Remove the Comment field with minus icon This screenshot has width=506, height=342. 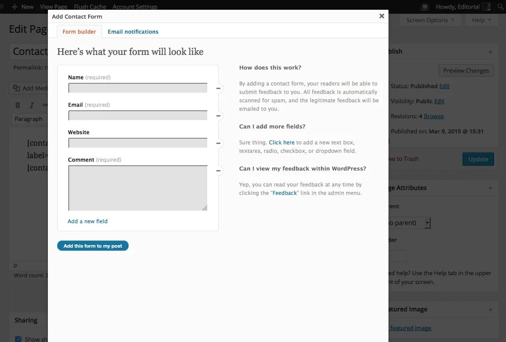219,171
